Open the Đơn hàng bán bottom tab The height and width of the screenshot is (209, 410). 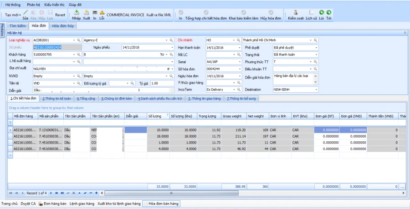click(x=52, y=204)
